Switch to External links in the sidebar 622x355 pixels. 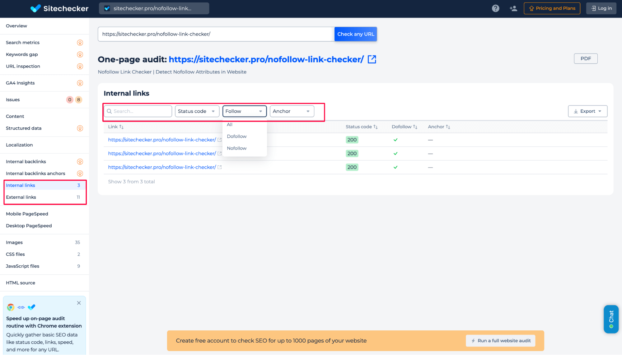(x=21, y=197)
